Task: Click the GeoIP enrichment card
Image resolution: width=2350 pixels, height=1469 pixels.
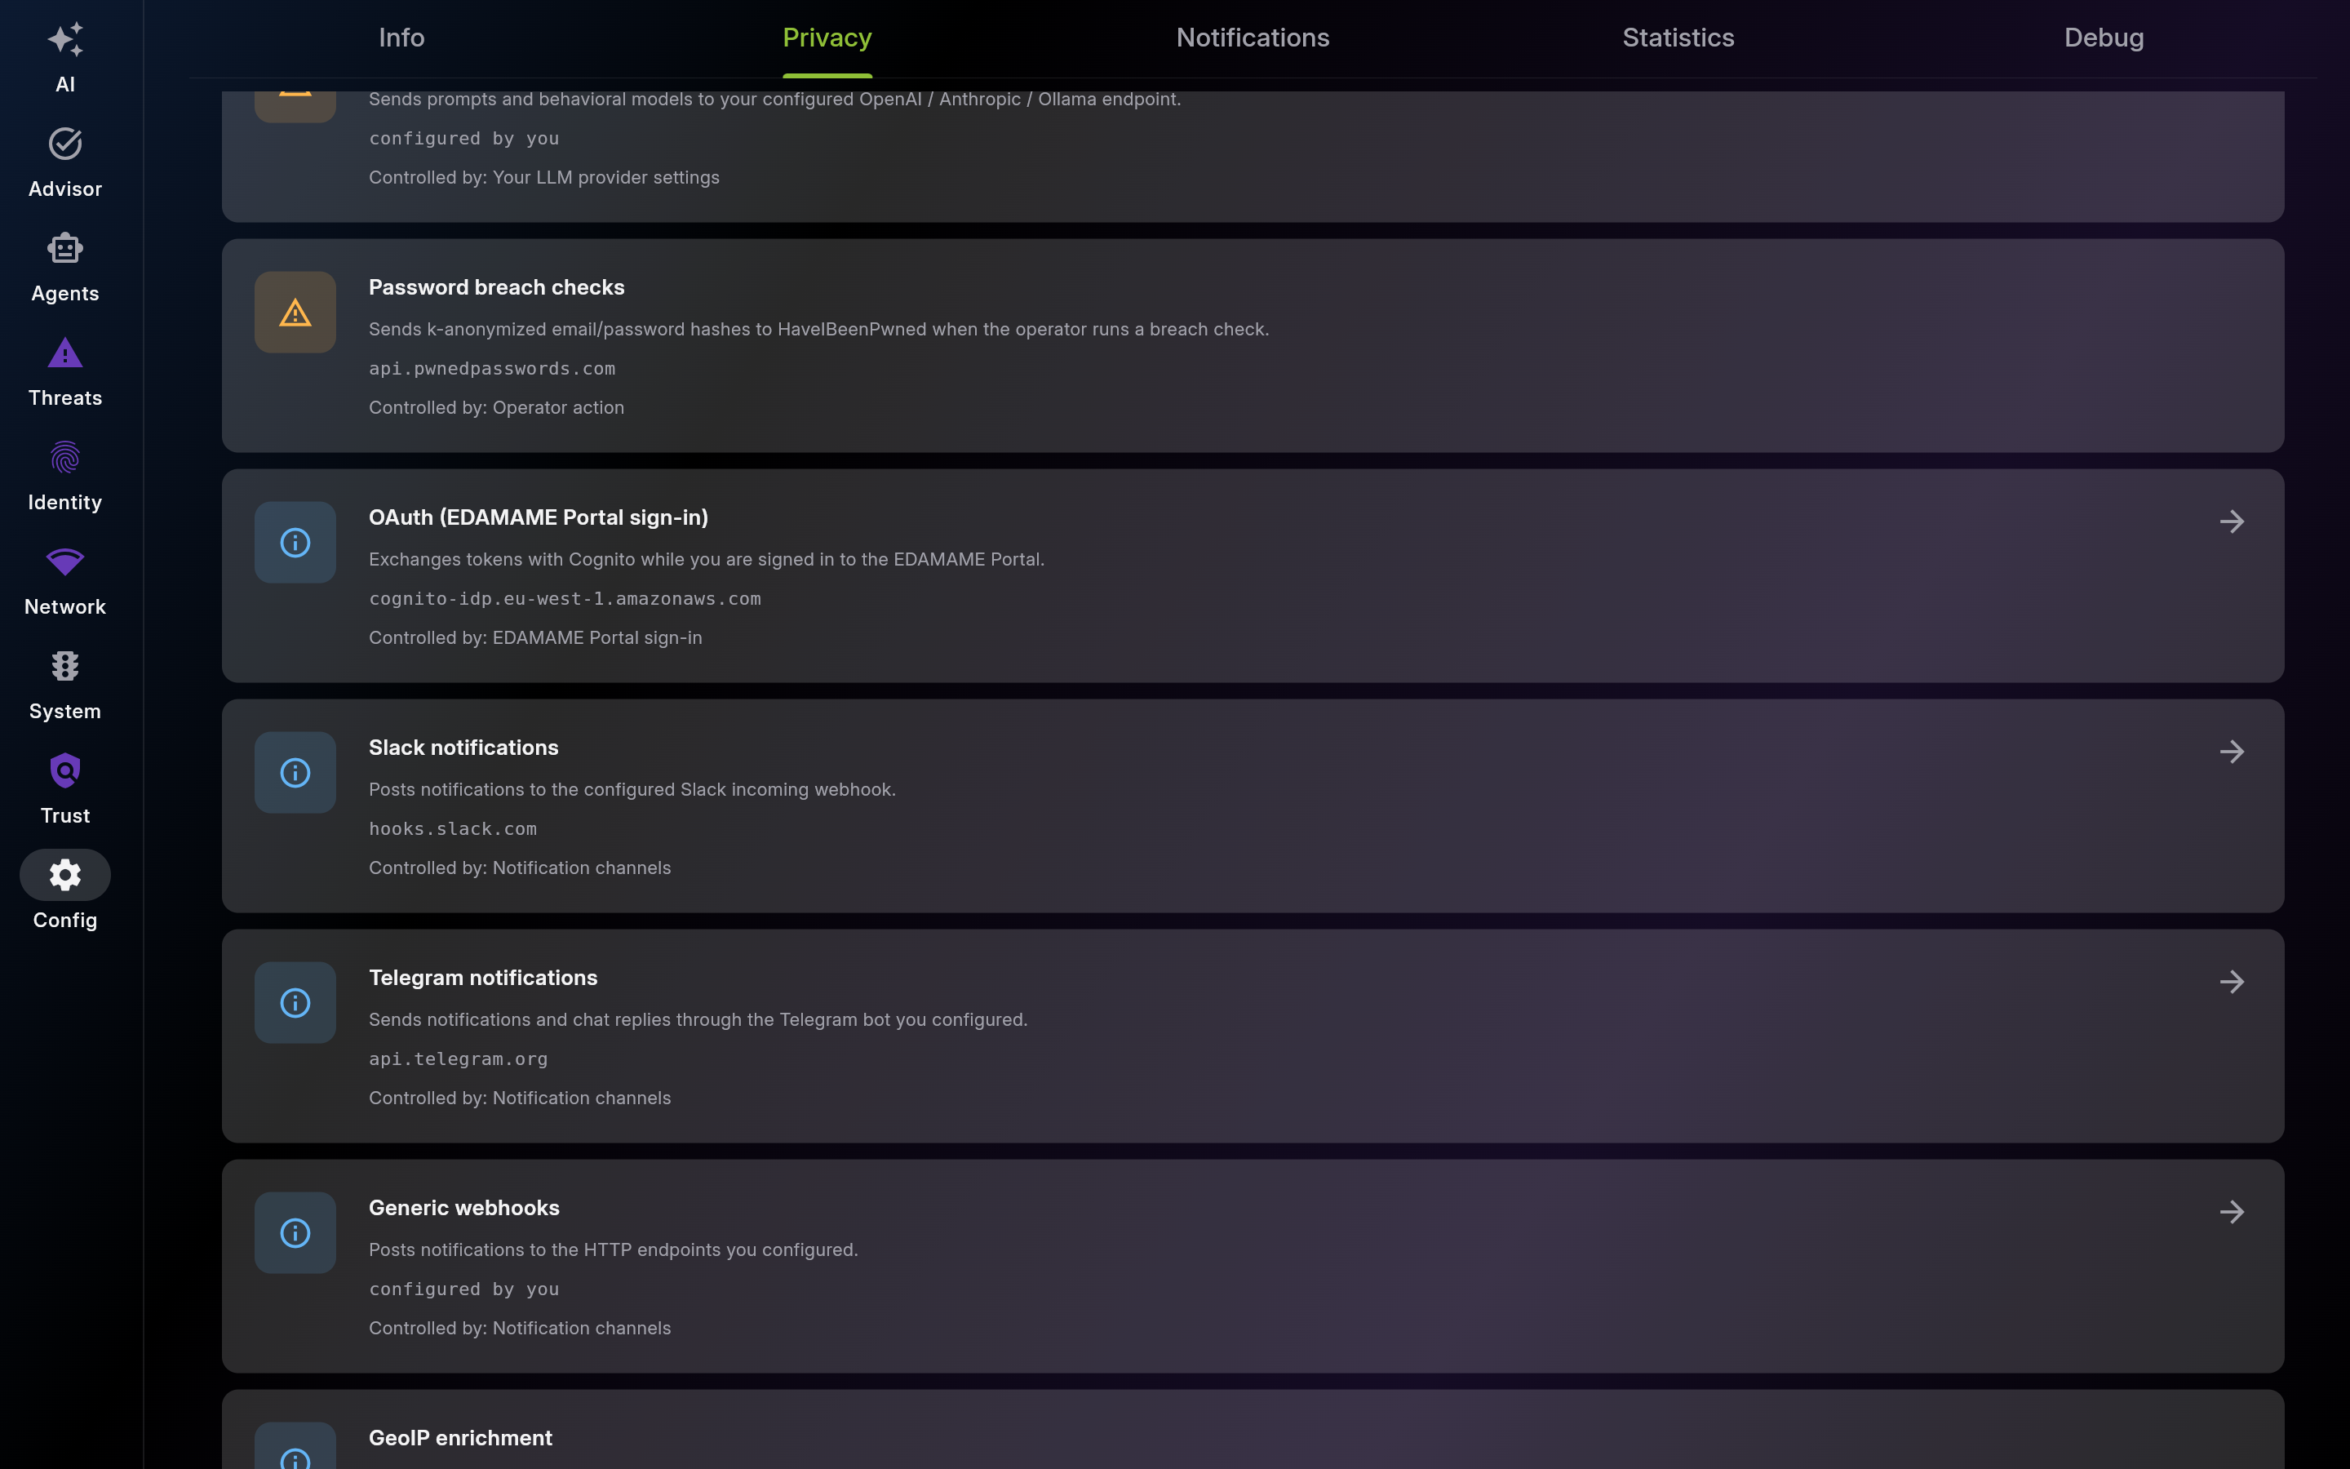Action: click(1253, 1429)
